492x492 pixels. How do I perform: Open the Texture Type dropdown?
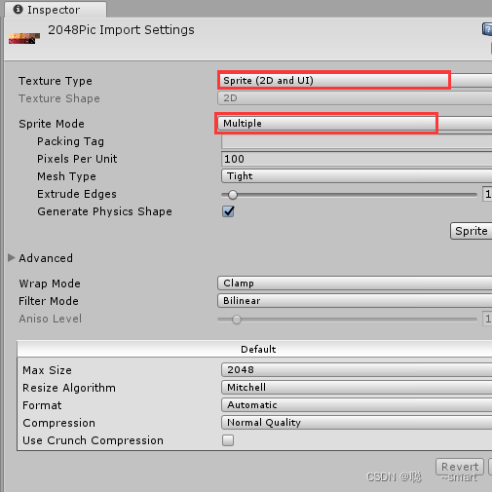355,80
